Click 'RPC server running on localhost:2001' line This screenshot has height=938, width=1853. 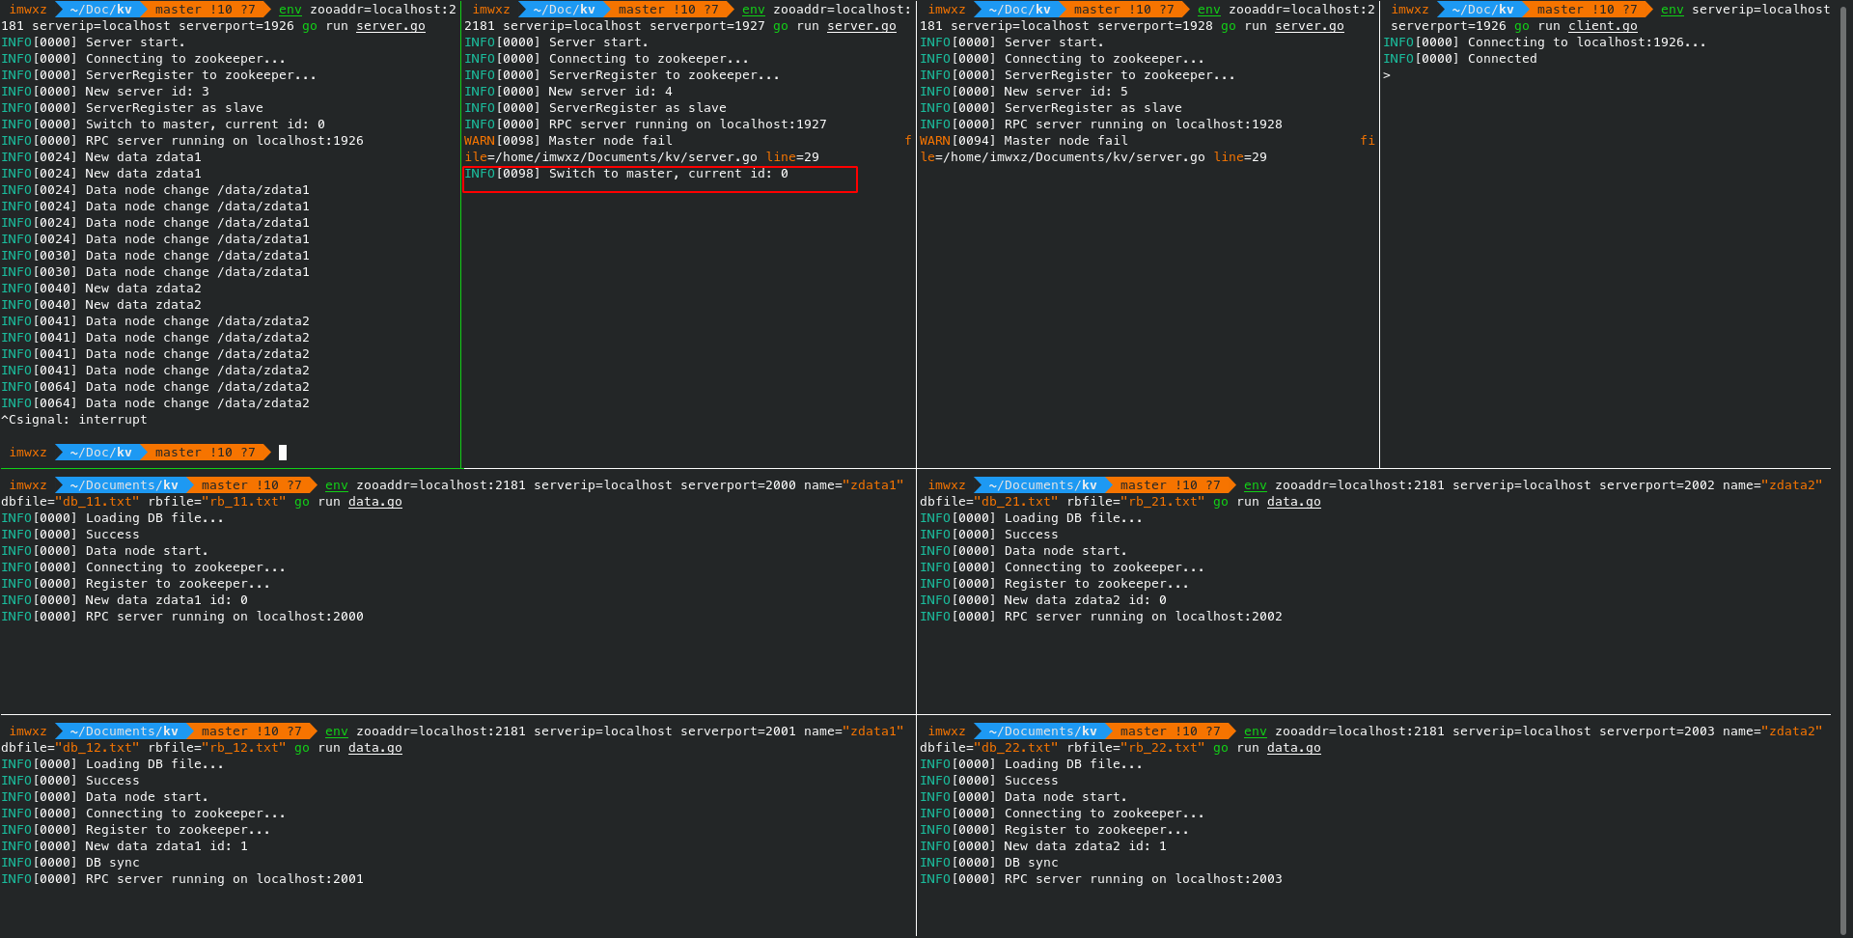(x=182, y=879)
